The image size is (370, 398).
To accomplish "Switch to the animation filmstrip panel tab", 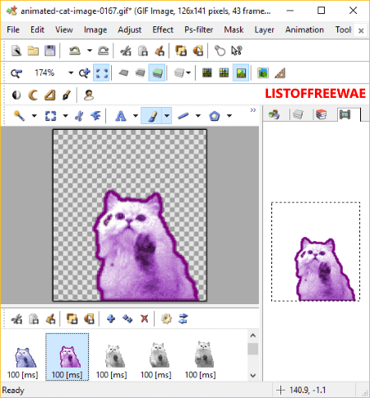I will [345, 114].
